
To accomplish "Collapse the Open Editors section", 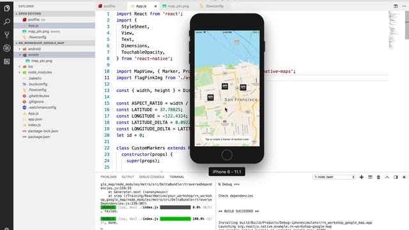I will click(x=54, y=13).
